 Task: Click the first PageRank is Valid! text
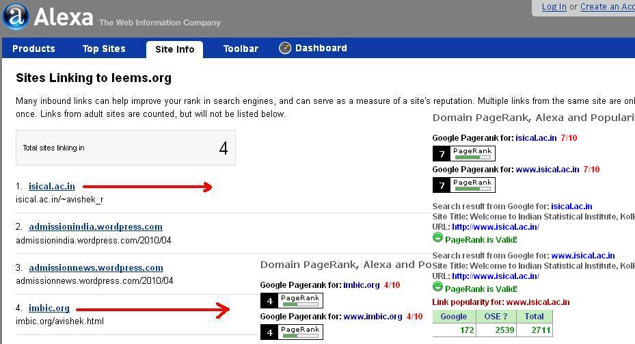pos(481,240)
